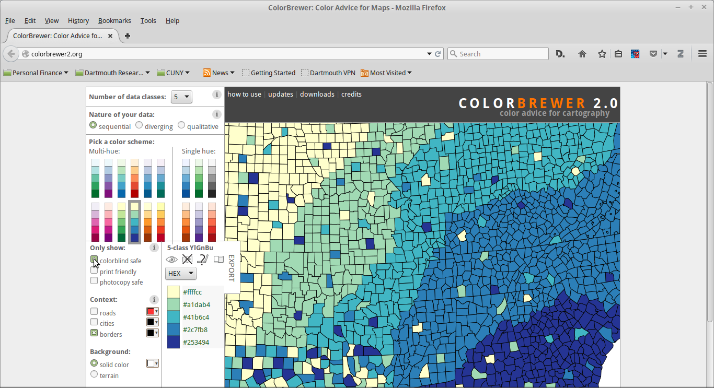The width and height of the screenshot is (714, 388).
Task: Open the updates link
Action: [x=281, y=95]
